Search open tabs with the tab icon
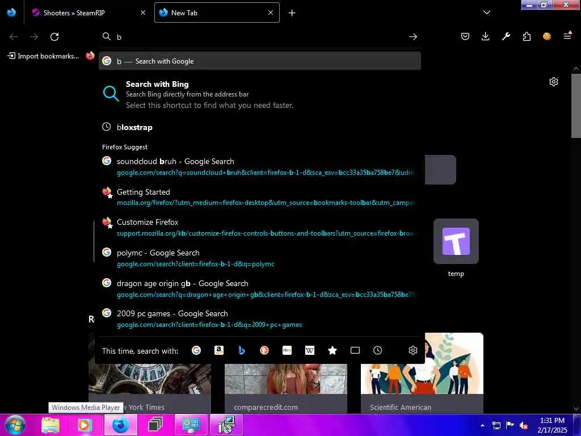The image size is (581, 436). pos(355,350)
